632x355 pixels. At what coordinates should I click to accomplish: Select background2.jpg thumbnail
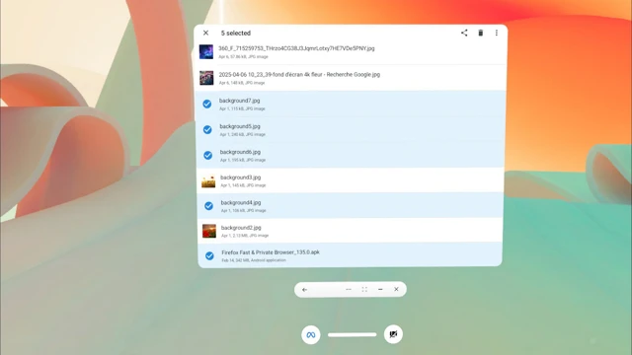pos(209,231)
